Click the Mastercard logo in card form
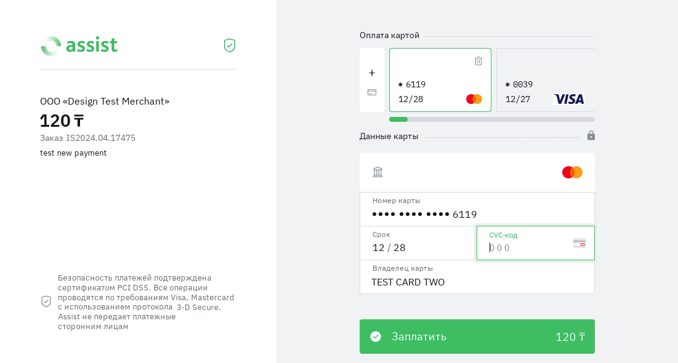 572,172
